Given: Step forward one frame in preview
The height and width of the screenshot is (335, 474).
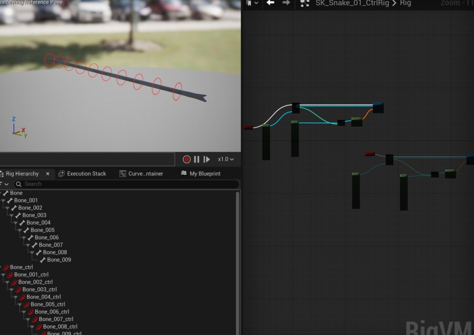Looking at the screenshot, I should [x=206, y=159].
